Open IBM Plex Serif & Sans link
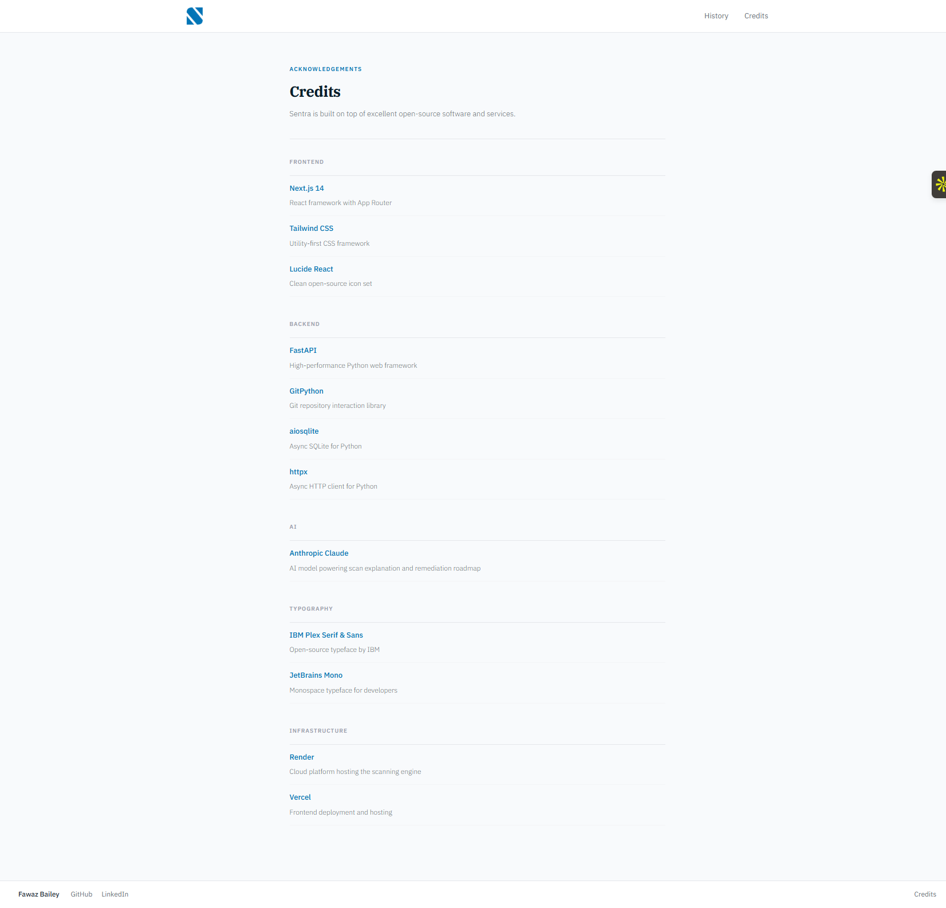This screenshot has width=946, height=908. (x=326, y=635)
